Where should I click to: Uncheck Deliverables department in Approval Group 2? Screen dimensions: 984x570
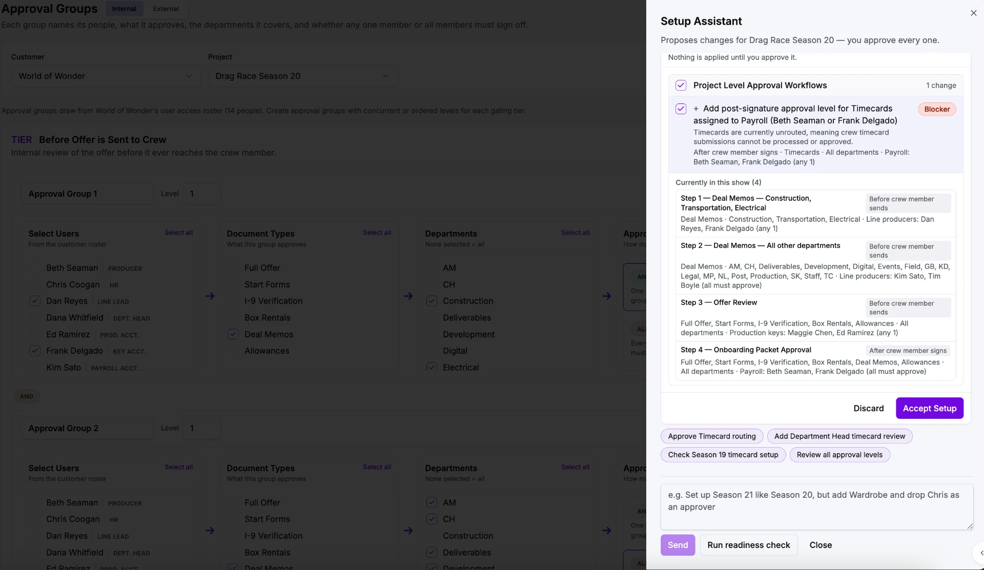tap(432, 552)
